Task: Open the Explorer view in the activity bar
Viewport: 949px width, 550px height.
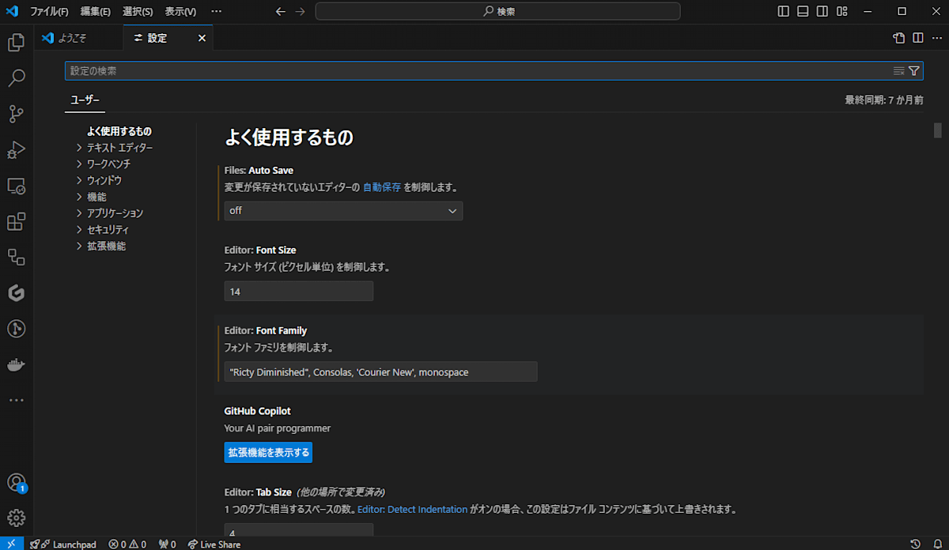Action: click(17, 42)
